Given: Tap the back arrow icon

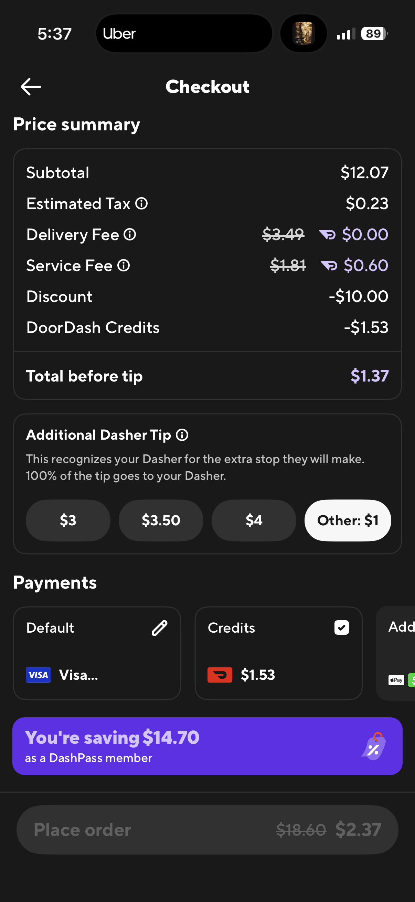Looking at the screenshot, I should click(31, 87).
